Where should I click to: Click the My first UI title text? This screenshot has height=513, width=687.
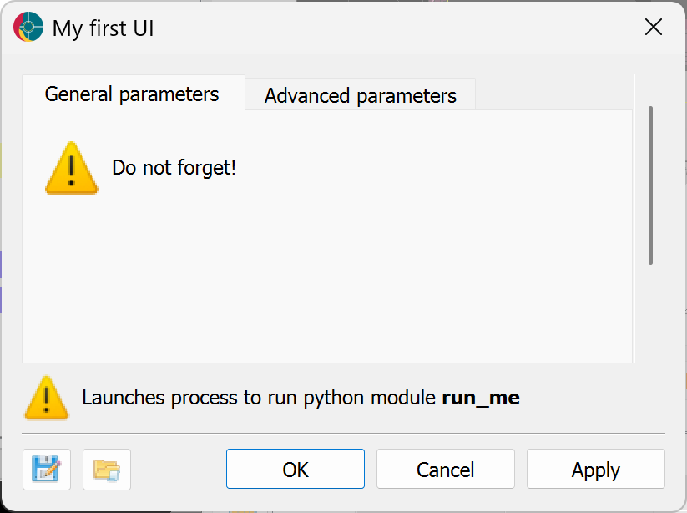click(103, 28)
